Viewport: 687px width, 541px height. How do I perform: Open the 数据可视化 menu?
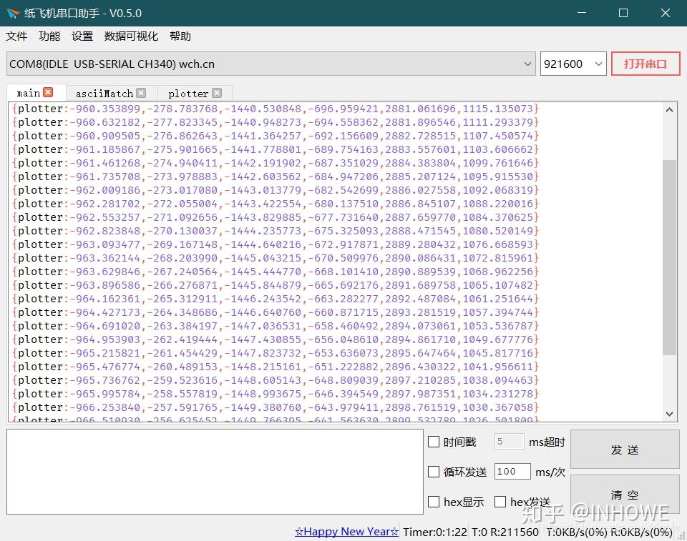[131, 36]
